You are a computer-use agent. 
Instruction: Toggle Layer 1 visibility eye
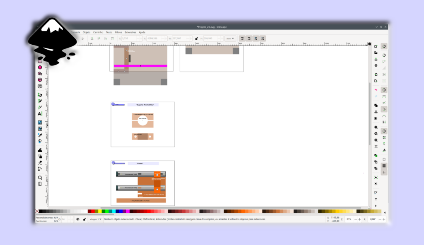[78, 219]
